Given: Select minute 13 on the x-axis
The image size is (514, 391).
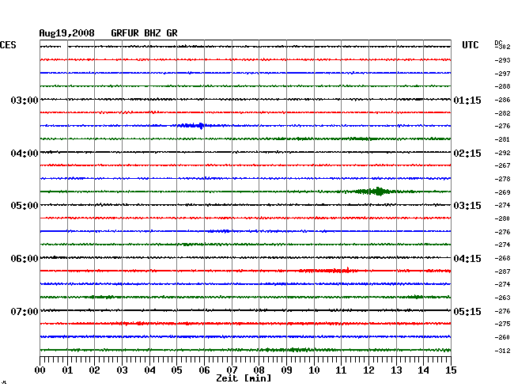Looking at the screenshot, I should tap(396, 370).
